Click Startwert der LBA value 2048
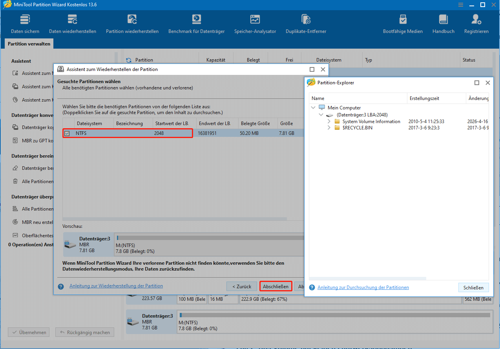The width and height of the screenshot is (500, 349). click(x=159, y=133)
